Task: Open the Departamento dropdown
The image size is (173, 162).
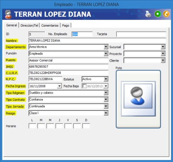Action: coord(106,47)
